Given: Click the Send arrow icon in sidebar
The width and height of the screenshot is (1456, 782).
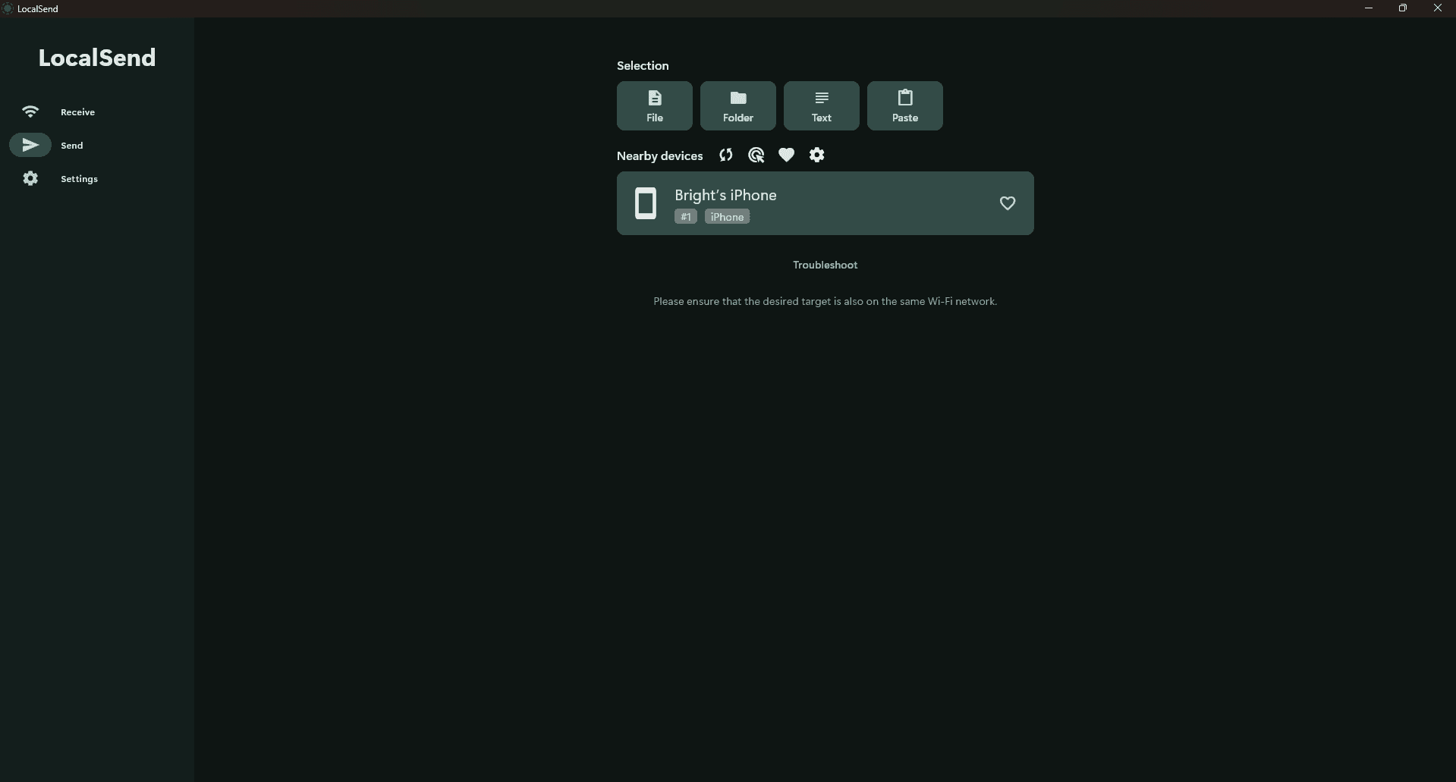Looking at the screenshot, I should tap(30, 145).
